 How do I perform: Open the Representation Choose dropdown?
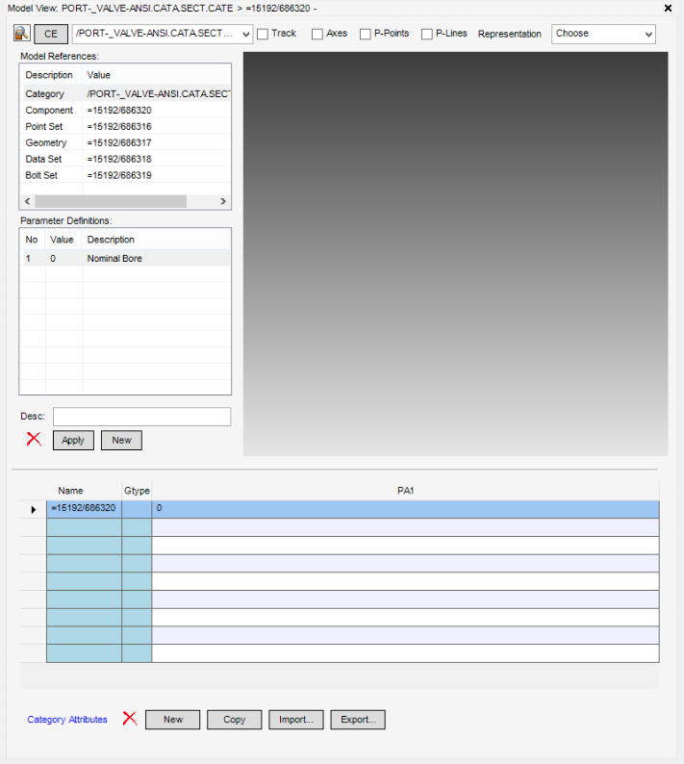(603, 34)
